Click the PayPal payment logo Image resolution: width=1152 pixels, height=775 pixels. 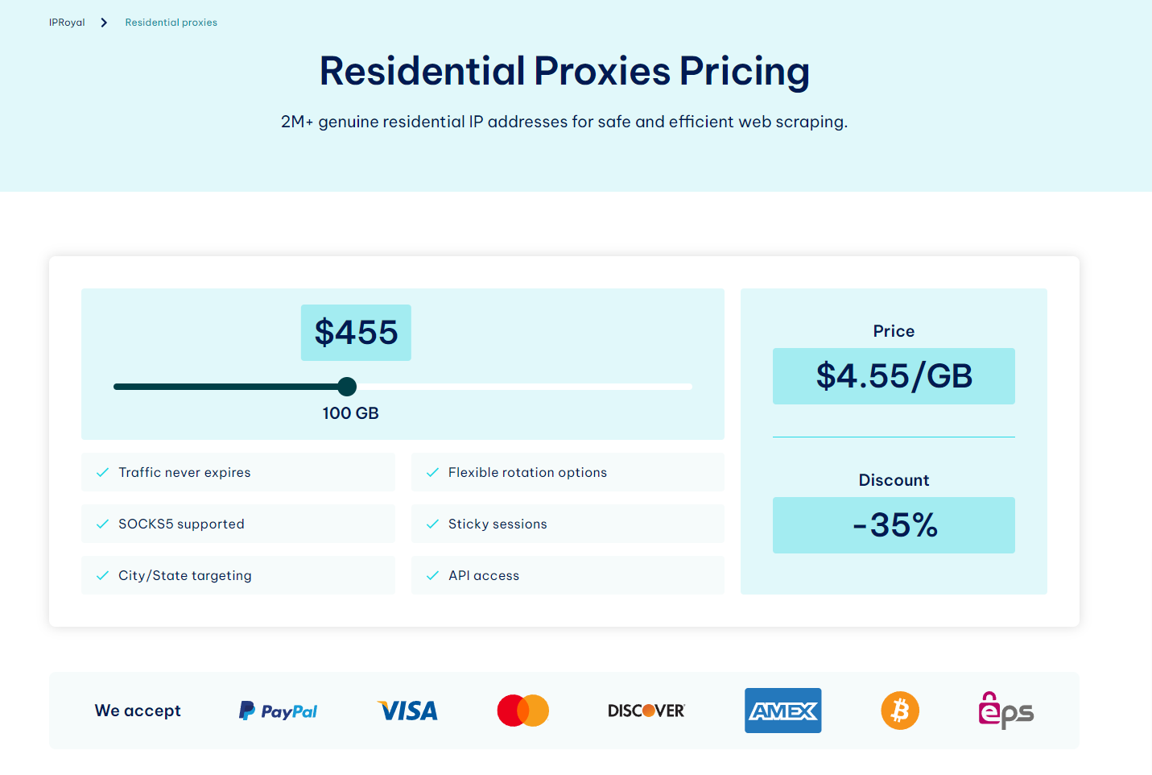[x=279, y=711]
